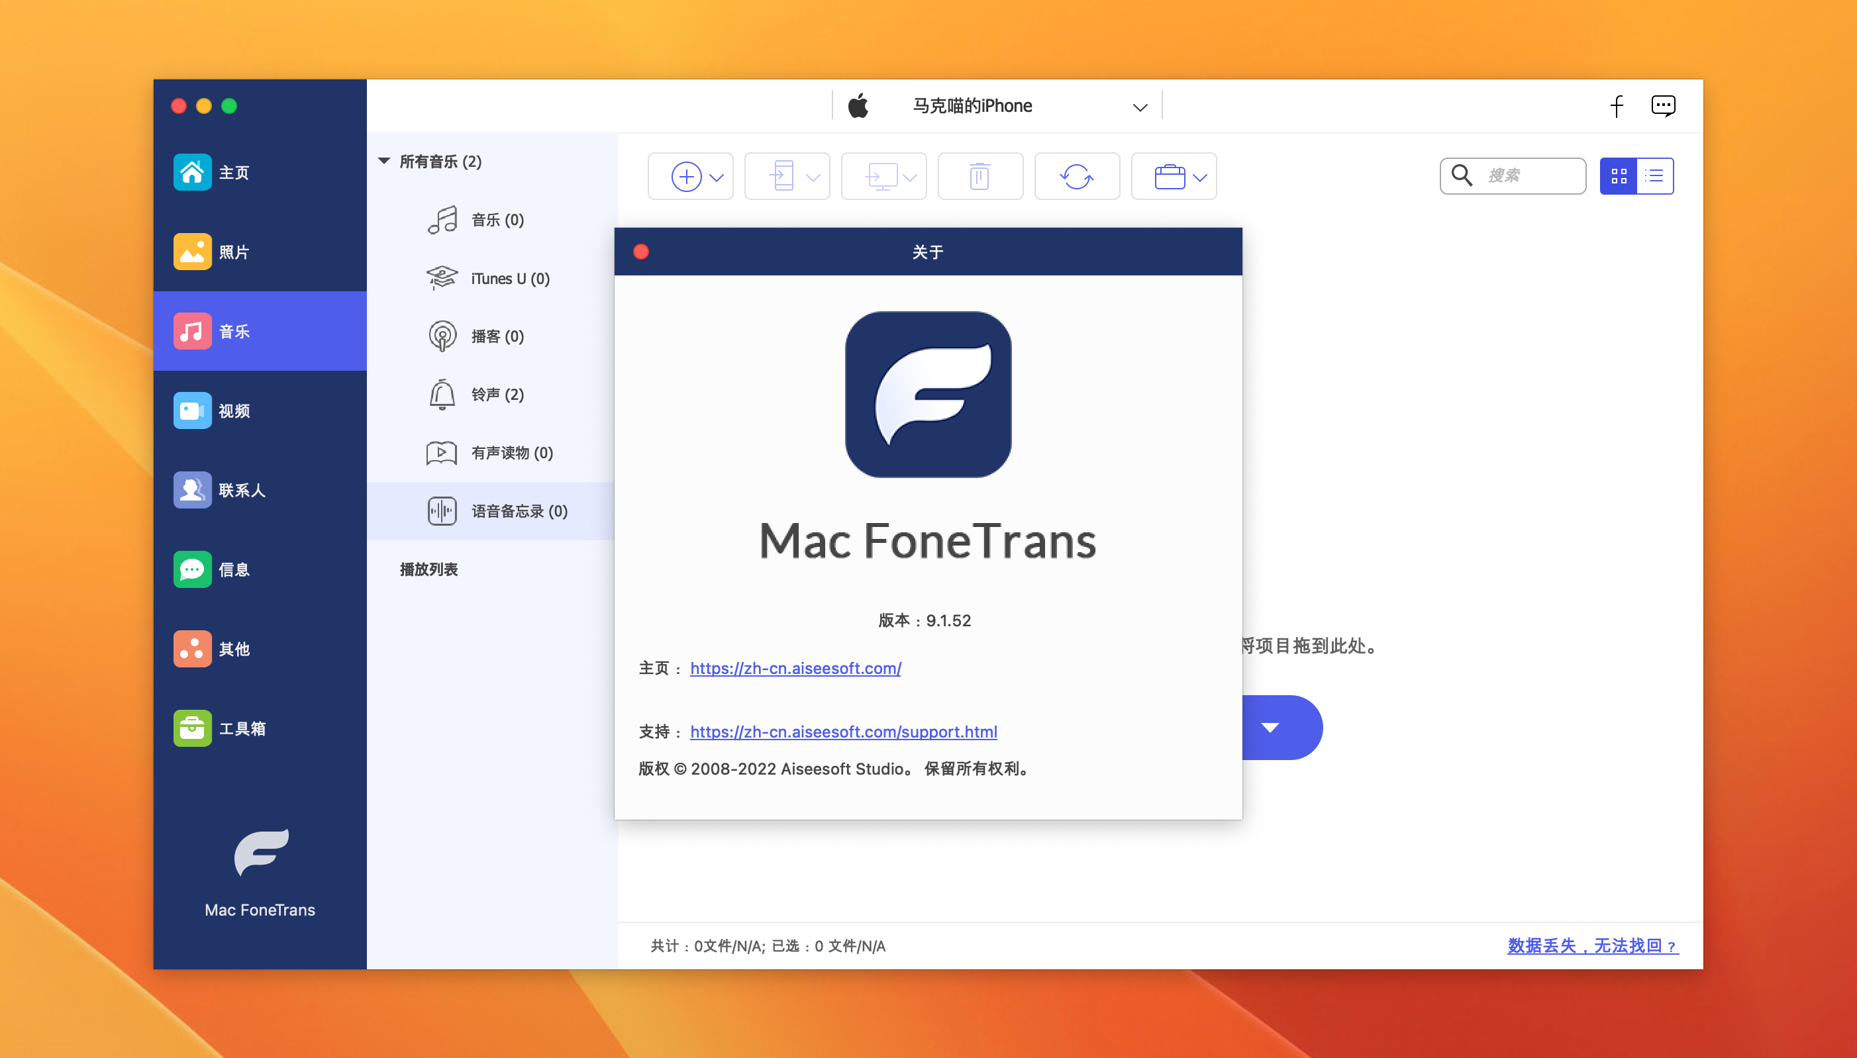Click the 播放列表 playlist heading

click(x=428, y=569)
